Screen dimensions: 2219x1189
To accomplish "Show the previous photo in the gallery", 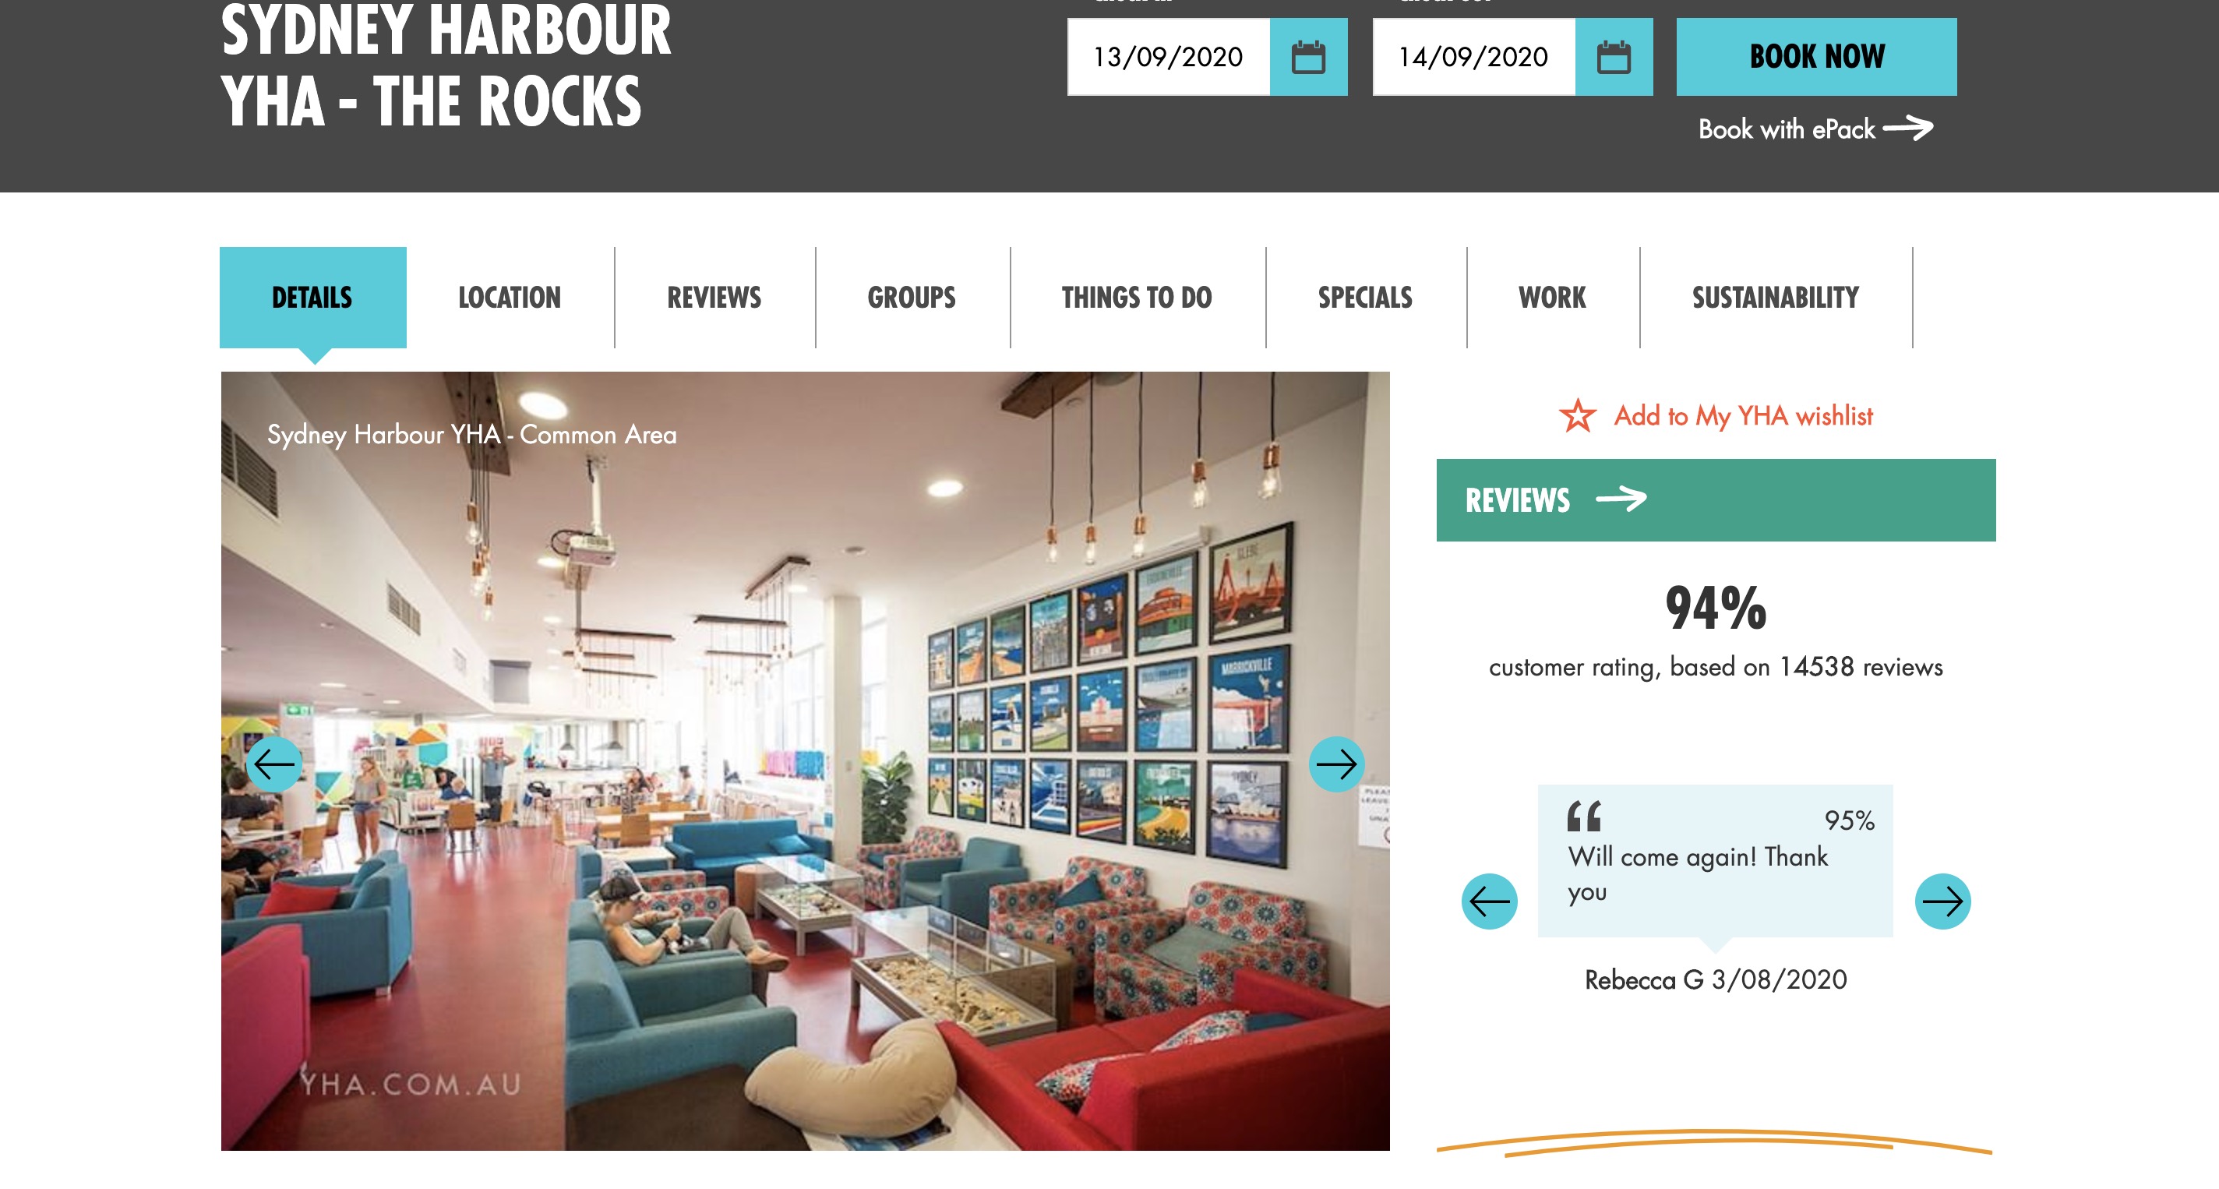I will point(274,764).
